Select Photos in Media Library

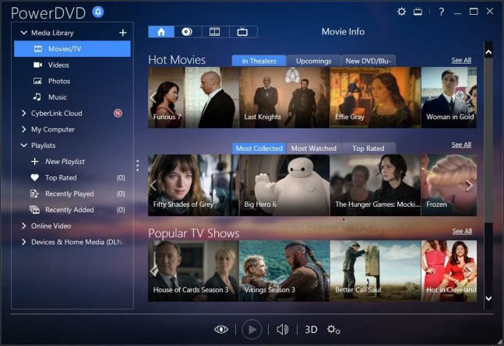point(72,81)
